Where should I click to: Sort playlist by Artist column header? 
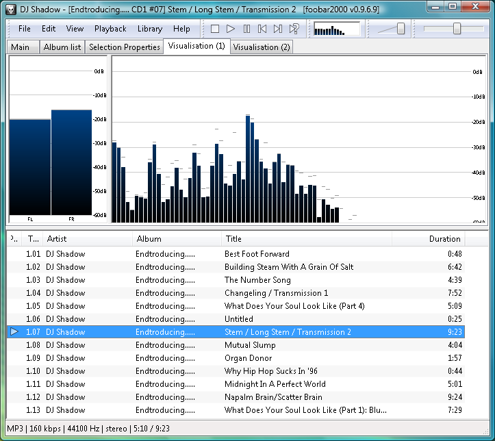[88, 239]
